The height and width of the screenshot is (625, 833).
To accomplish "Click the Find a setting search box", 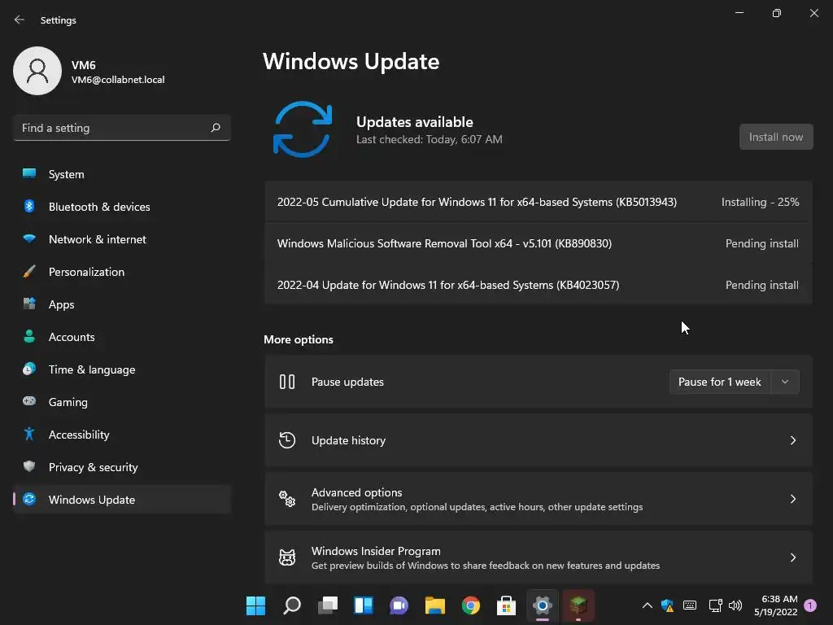I will pyautogui.click(x=122, y=128).
